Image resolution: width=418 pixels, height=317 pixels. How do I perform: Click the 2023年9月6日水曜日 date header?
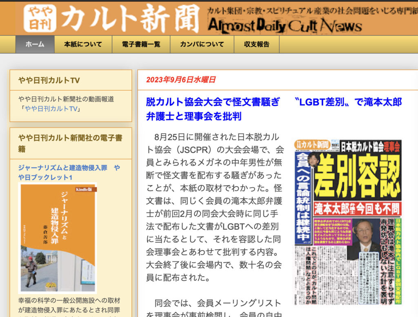click(181, 80)
